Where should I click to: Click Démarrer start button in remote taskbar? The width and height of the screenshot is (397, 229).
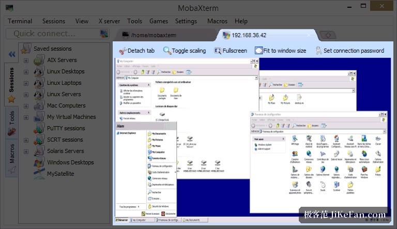pos(122,220)
